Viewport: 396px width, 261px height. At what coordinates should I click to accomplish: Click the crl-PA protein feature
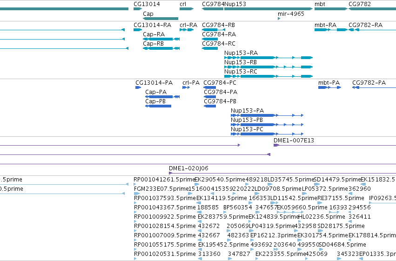186,87
